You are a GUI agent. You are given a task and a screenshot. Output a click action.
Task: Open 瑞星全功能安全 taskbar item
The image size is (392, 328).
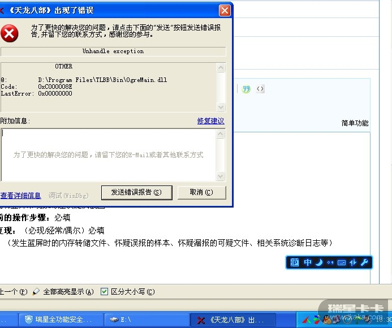click(61, 320)
